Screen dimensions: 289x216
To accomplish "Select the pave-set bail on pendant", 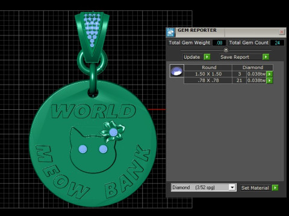I will [x=92, y=37].
